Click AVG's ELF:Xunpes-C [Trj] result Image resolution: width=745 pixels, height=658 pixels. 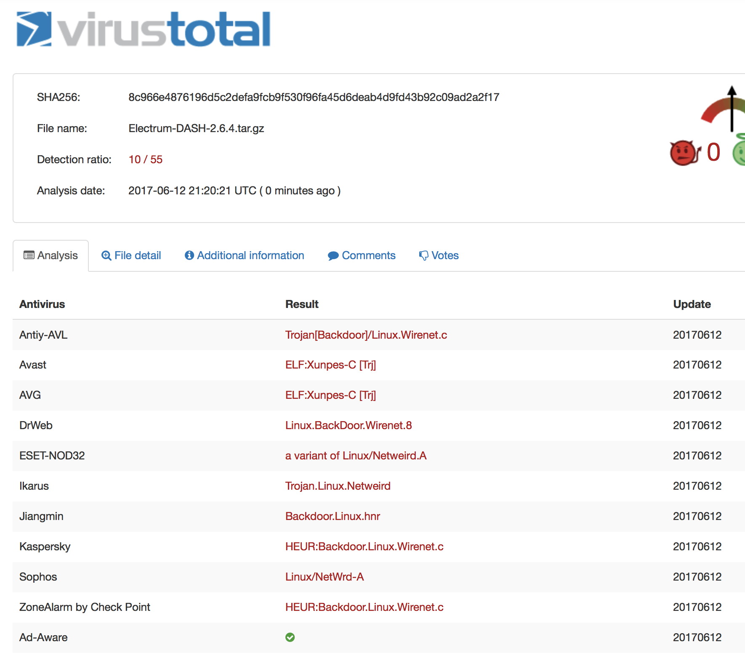[x=331, y=395]
